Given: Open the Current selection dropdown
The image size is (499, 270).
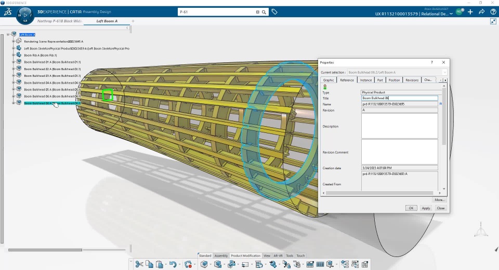Looking at the screenshot, I should [444, 72].
